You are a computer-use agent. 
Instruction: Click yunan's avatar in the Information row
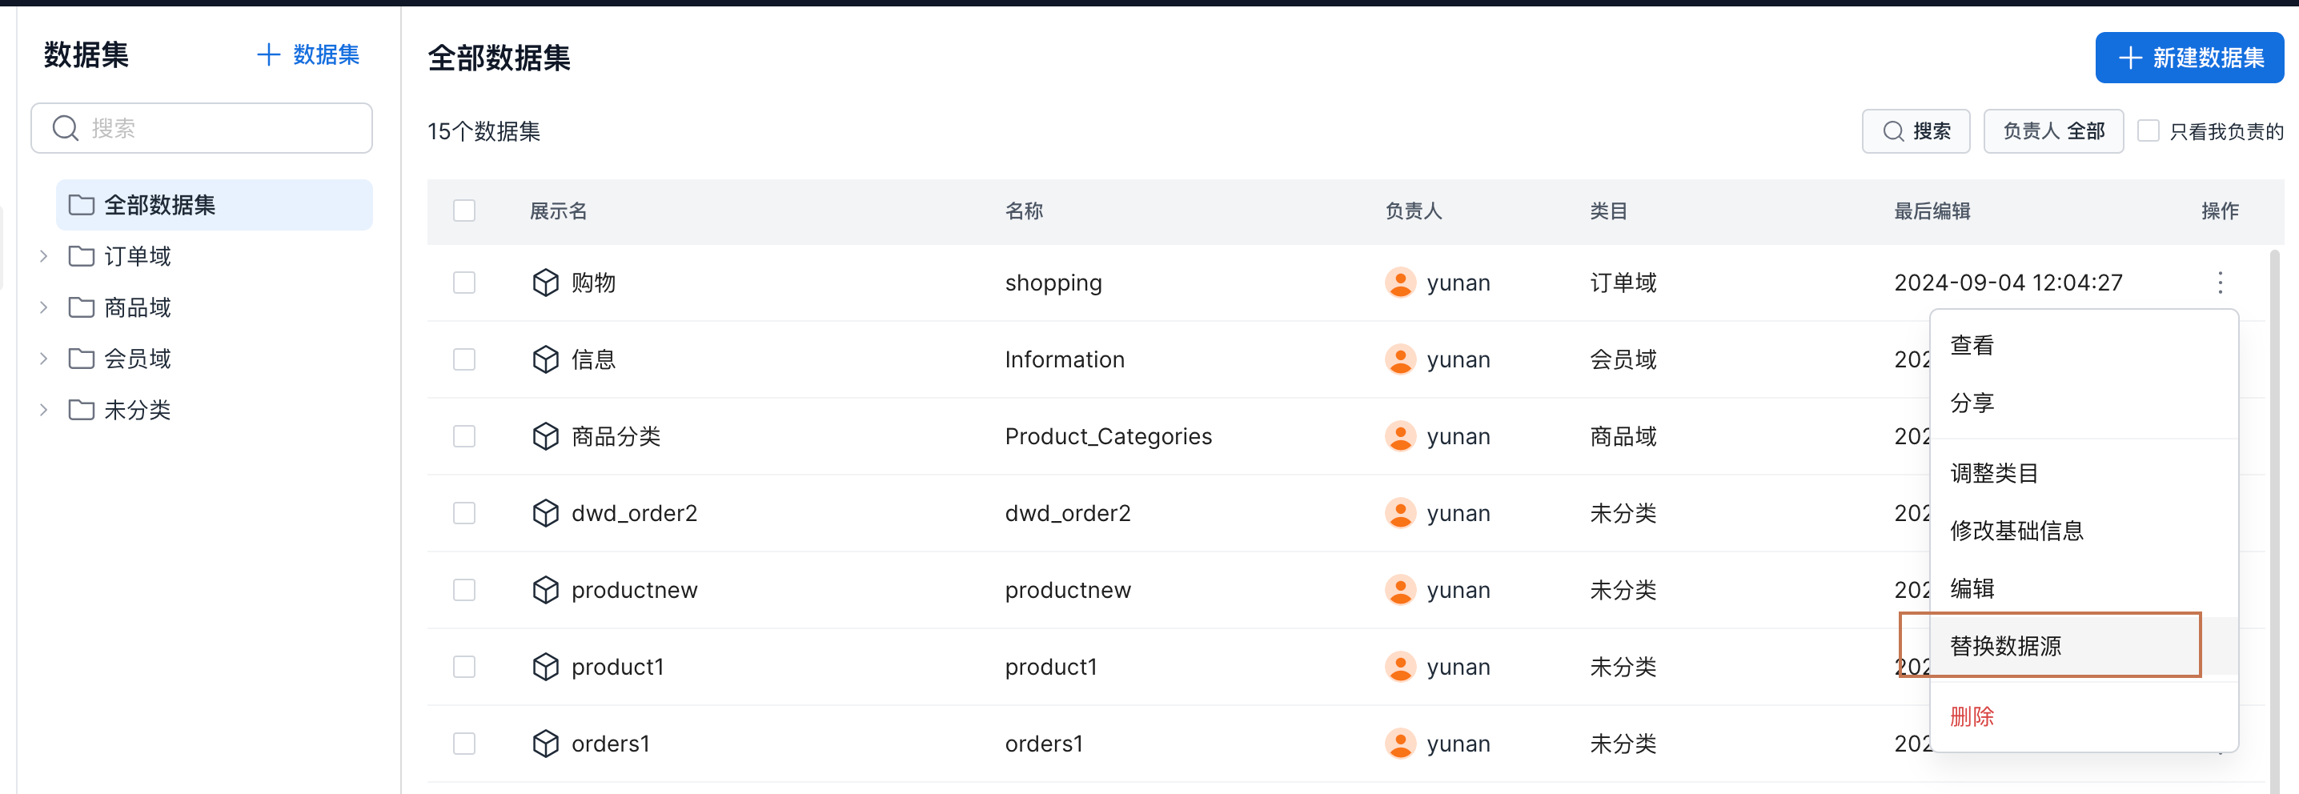point(1400,359)
